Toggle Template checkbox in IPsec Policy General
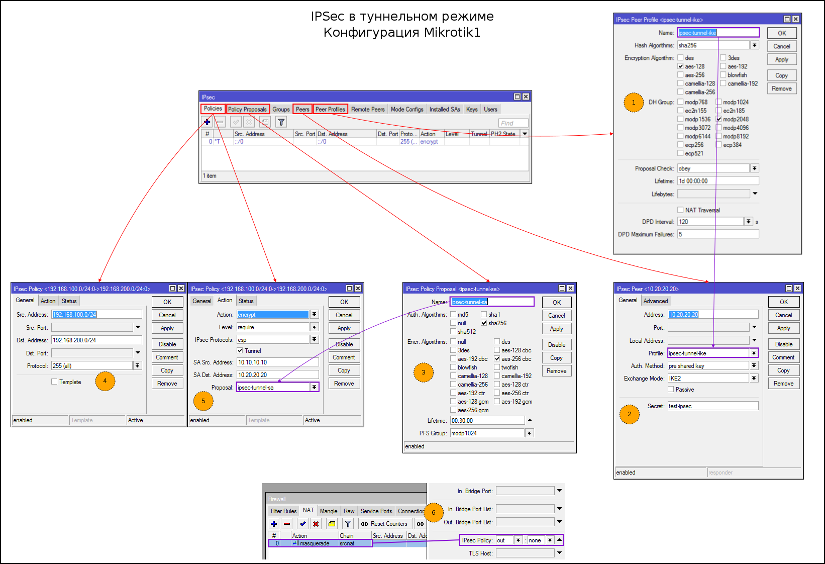This screenshot has width=825, height=564. pos(54,382)
